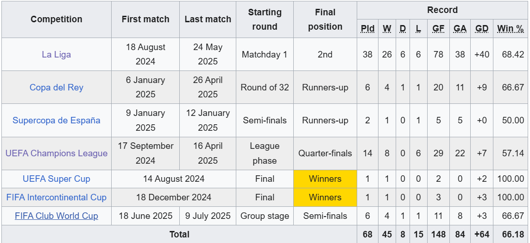Click the Pld column abbreviation
The width and height of the screenshot is (530, 243).
[x=367, y=28]
